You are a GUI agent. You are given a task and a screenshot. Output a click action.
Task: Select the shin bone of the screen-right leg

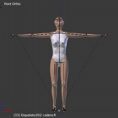tap(64, 96)
